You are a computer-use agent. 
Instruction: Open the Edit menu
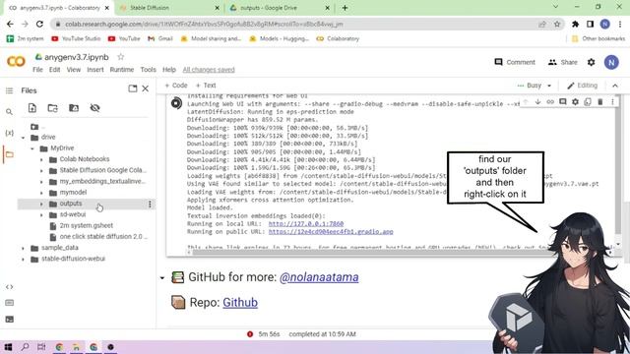click(55, 70)
